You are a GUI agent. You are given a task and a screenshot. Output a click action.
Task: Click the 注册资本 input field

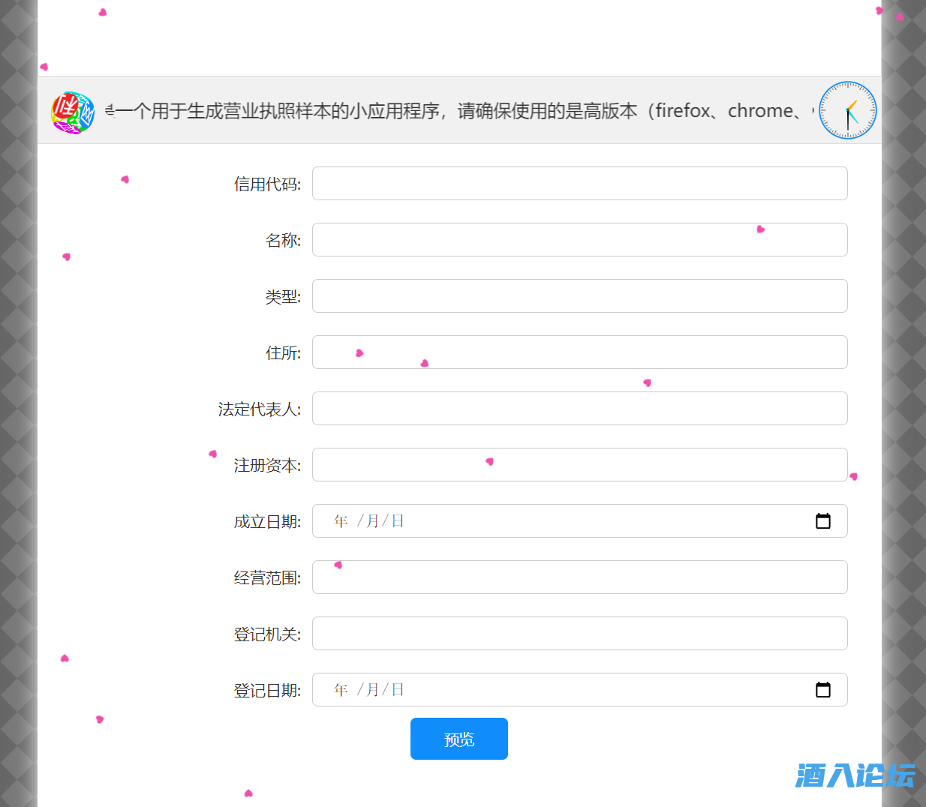click(x=579, y=465)
